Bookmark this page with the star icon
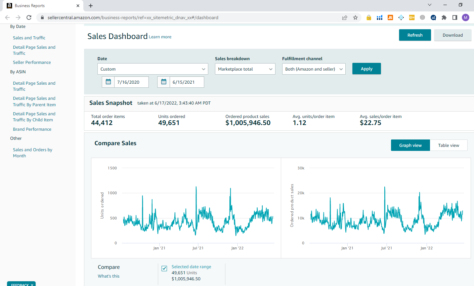474x286 pixels. tap(355, 17)
